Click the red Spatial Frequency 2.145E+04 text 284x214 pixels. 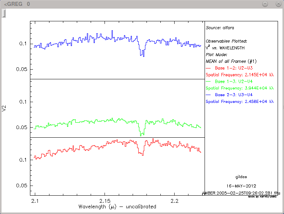(240, 75)
